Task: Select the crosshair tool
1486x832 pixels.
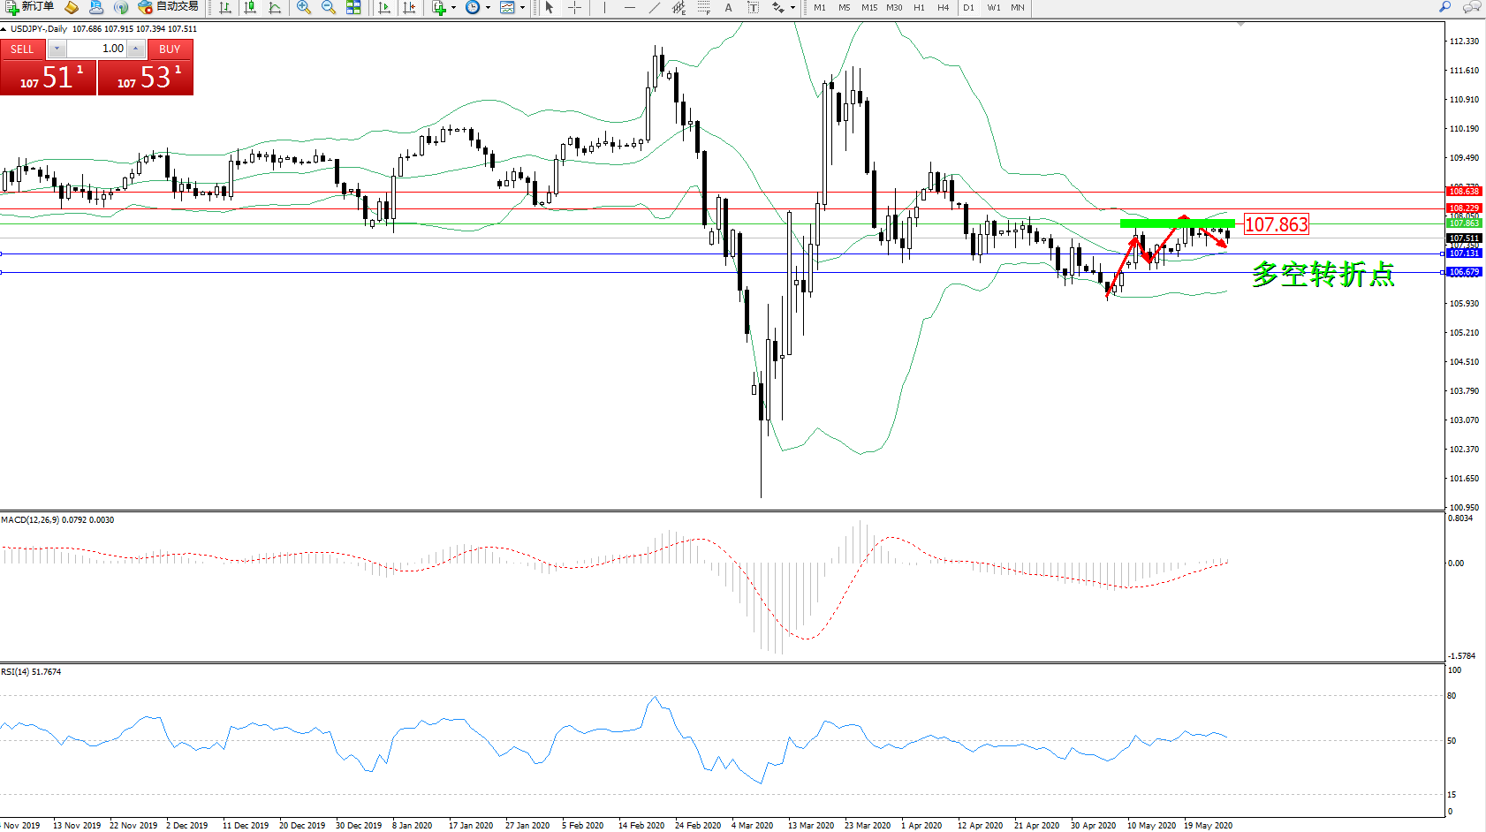Action: [x=574, y=7]
